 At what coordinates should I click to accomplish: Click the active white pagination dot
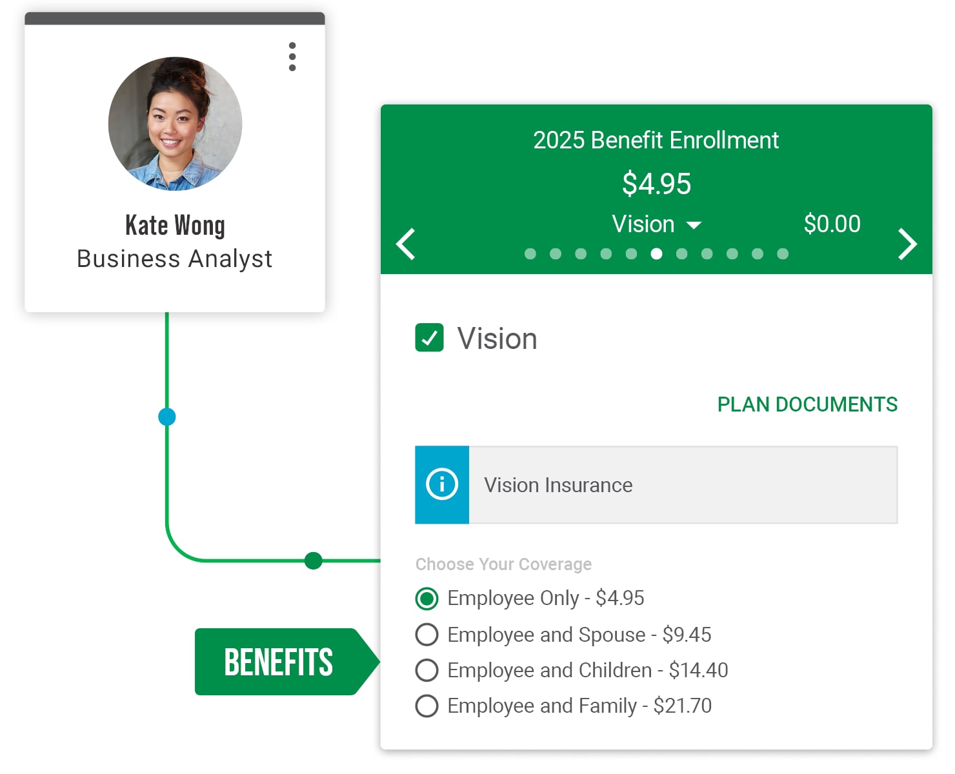click(x=656, y=254)
